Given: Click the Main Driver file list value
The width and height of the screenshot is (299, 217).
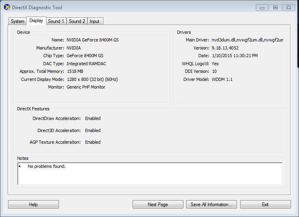Looking at the screenshot, I should [x=247, y=40].
